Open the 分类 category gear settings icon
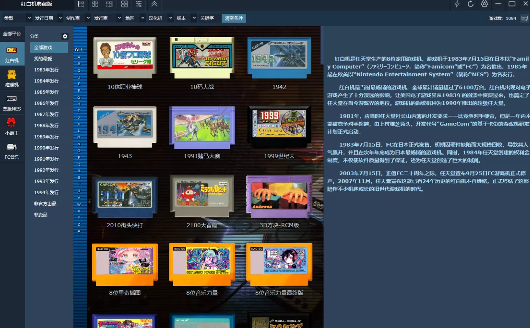This screenshot has width=530, height=328. click(x=65, y=36)
